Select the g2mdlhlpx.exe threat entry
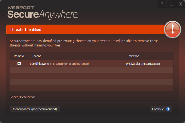The height and width of the screenshot is (123, 185). [39, 64]
